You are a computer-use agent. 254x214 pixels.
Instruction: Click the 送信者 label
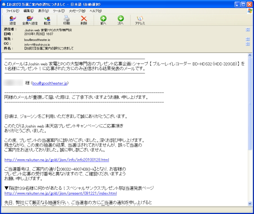(x=10, y=29)
